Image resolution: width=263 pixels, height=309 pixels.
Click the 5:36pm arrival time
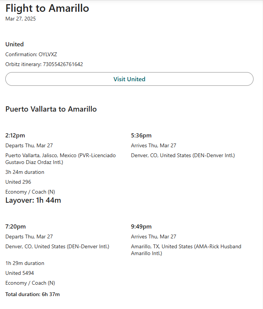pos(141,136)
